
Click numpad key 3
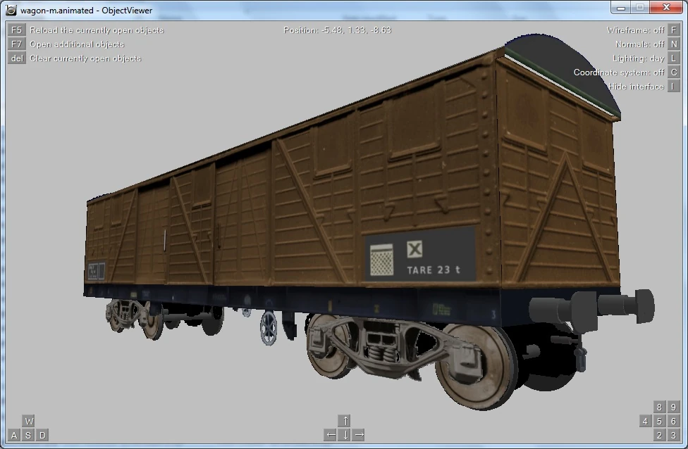tap(673, 435)
